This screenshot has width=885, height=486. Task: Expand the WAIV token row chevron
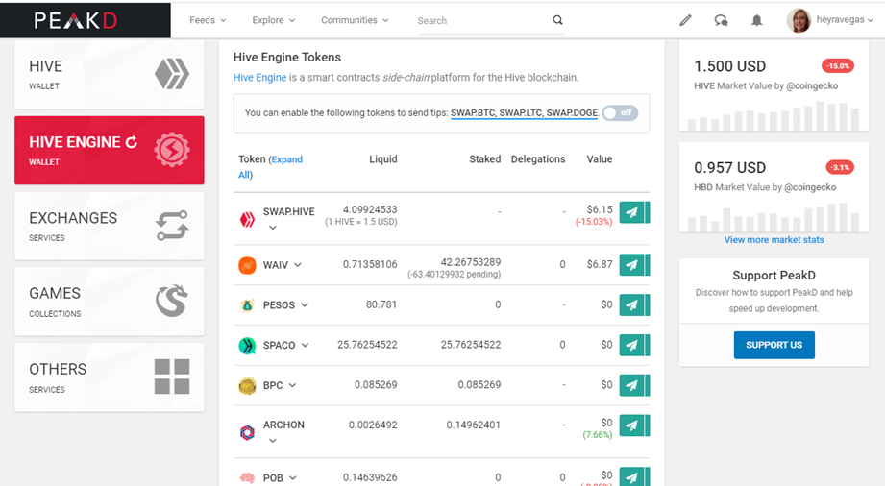(x=298, y=265)
